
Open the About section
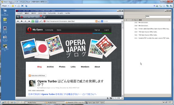click(97, 67)
